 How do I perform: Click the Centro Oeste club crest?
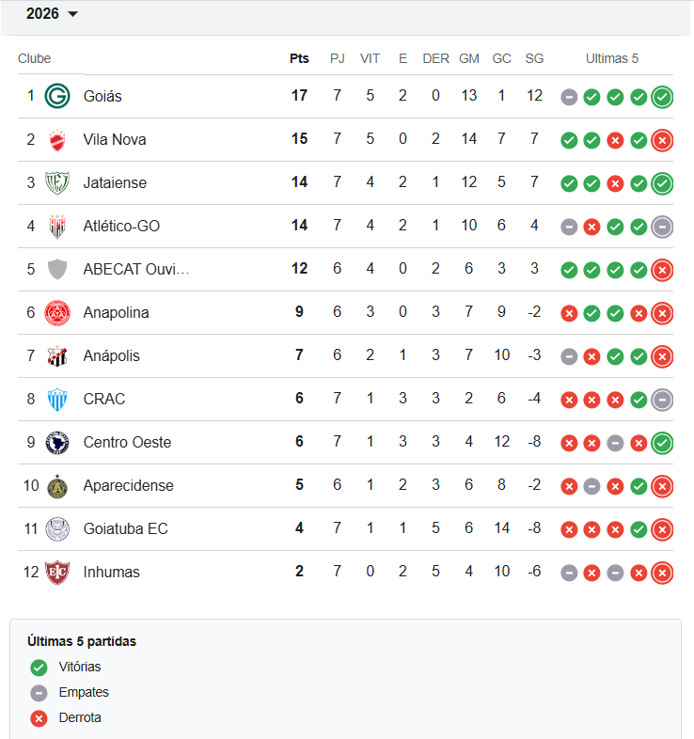(x=57, y=442)
